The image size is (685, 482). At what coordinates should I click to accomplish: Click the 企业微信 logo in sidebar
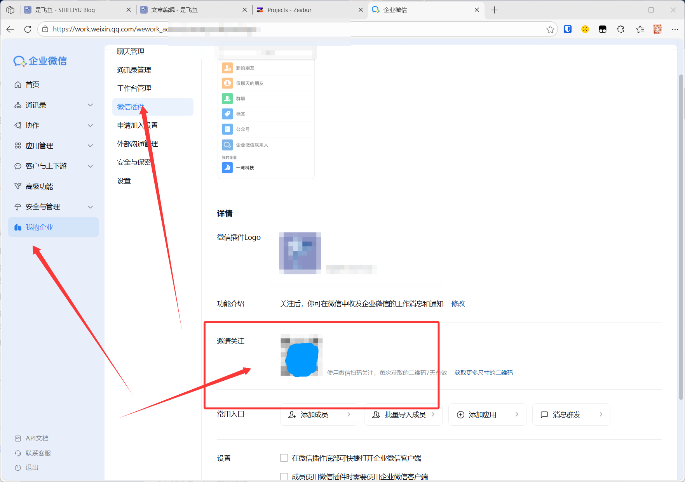tap(40, 61)
